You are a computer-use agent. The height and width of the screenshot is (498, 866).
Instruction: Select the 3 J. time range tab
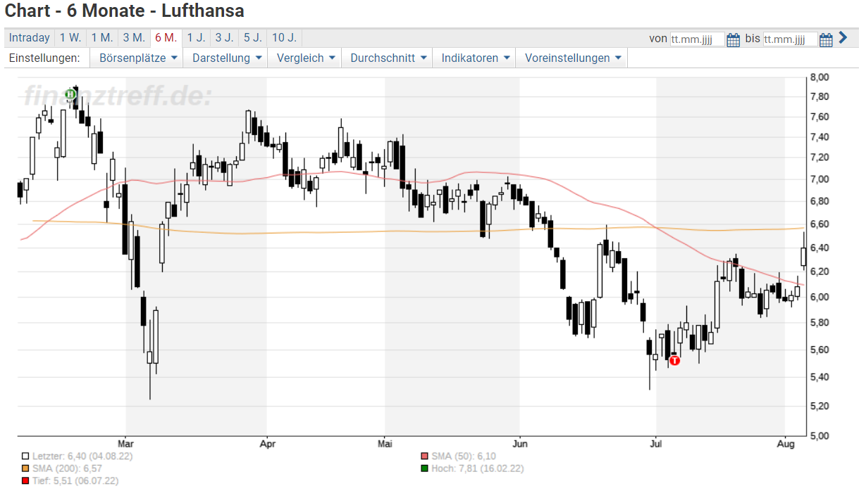coord(224,38)
